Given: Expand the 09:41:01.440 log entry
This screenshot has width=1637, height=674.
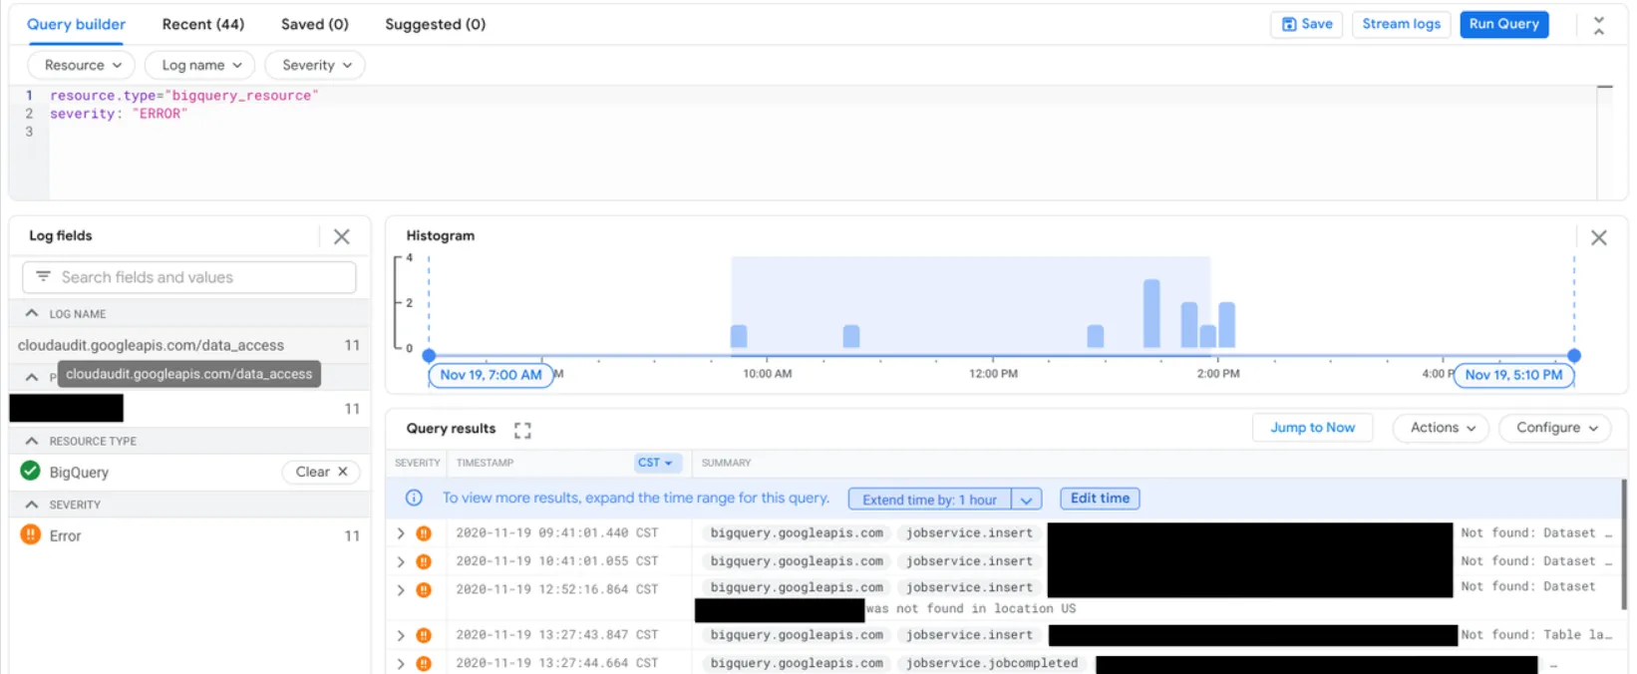Looking at the screenshot, I should [x=401, y=533].
